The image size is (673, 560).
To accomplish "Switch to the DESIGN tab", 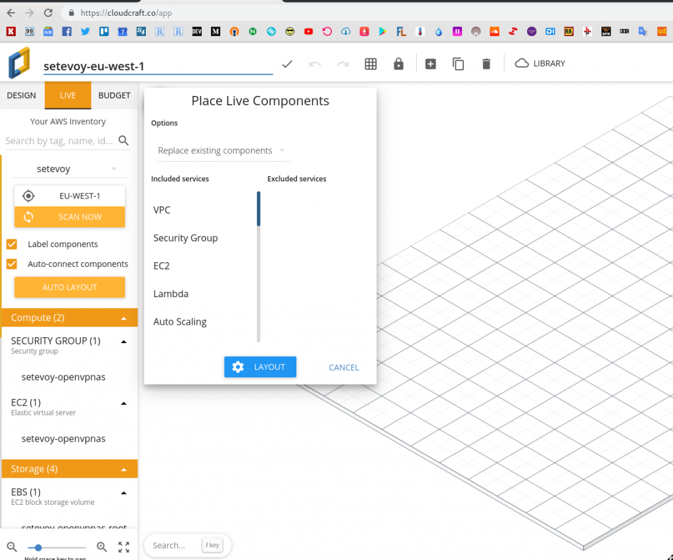I will pyautogui.click(x=21, y=95).
